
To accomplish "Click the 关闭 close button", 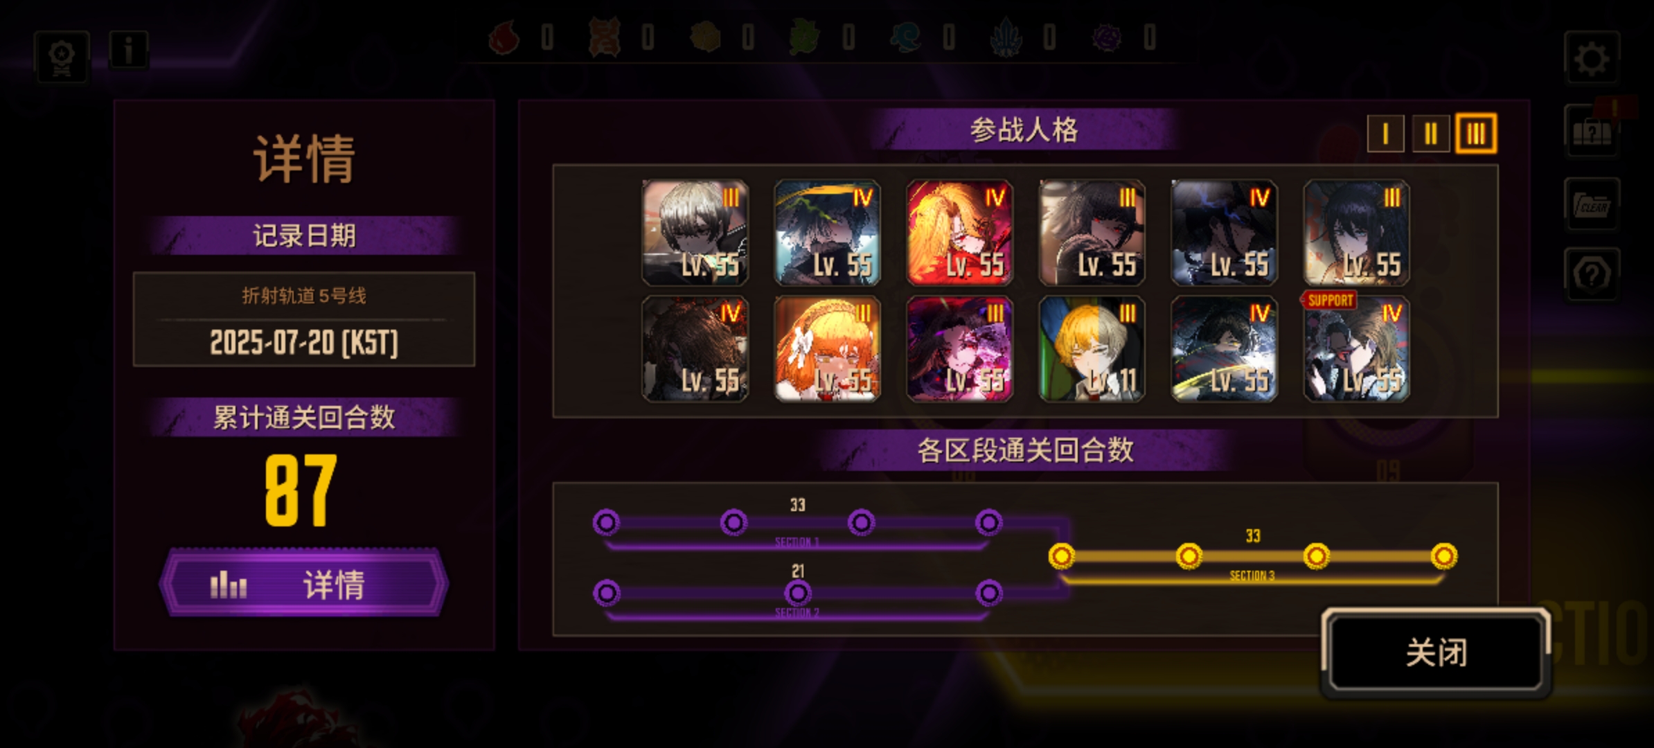I will pos(1436,652).
